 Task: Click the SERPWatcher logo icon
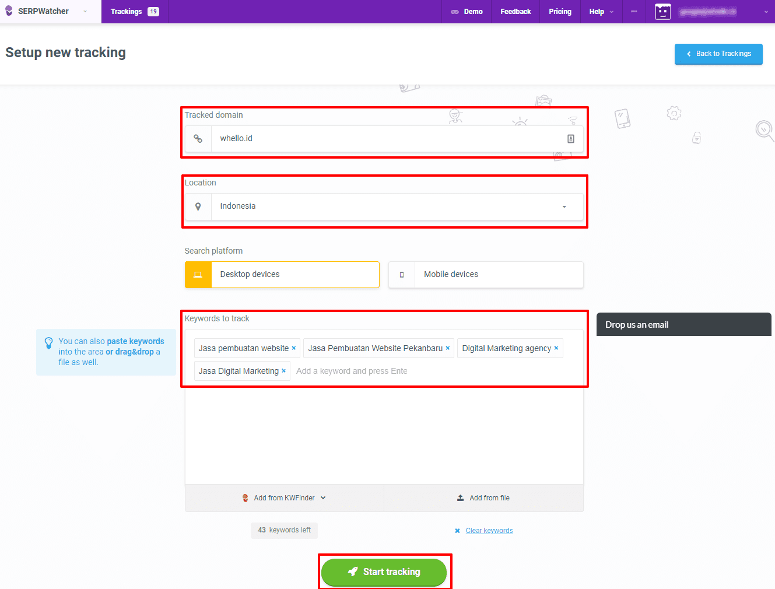[x=9, y=11]
